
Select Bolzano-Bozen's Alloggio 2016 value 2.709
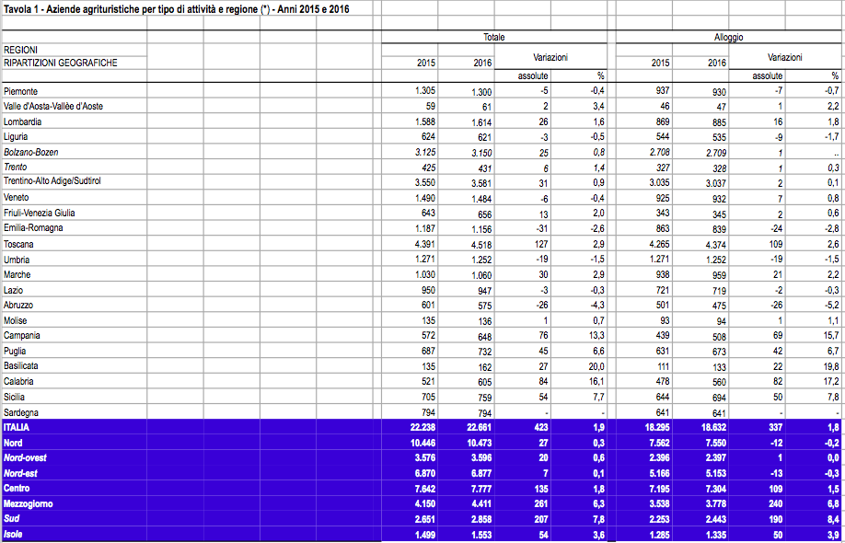tap(715, 153)
